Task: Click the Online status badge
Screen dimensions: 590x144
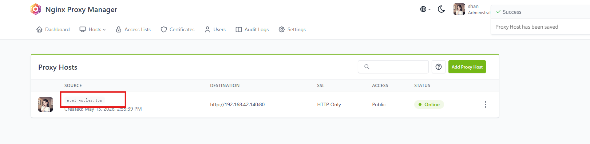Action: (x=429, y=104)
